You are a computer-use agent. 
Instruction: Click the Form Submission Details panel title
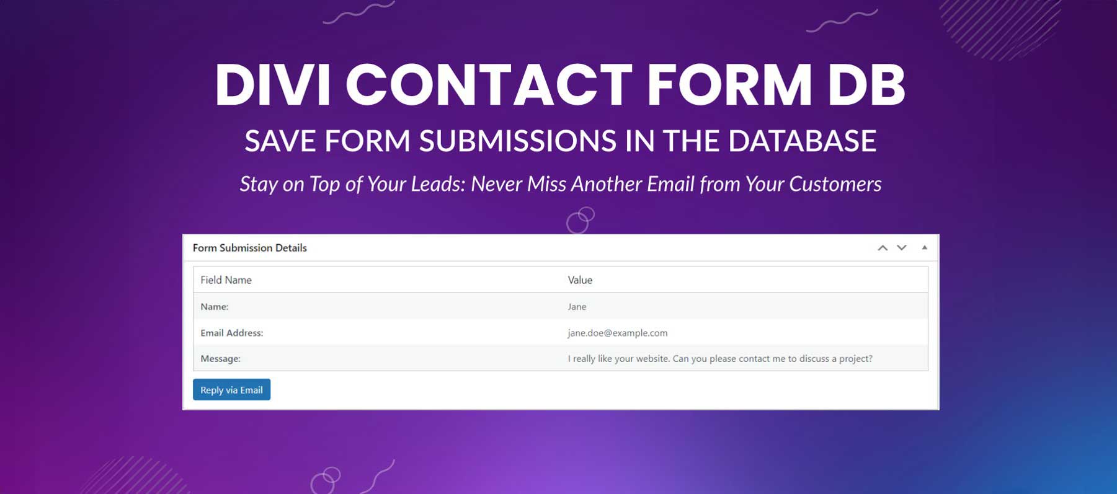coord(249,248)
